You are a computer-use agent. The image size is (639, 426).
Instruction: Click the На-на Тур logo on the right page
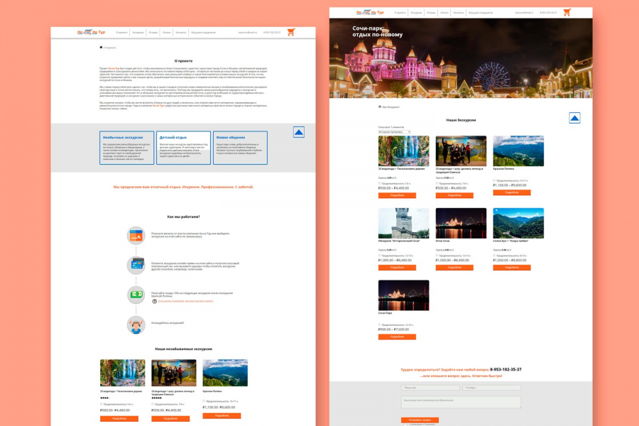[370, 12]
